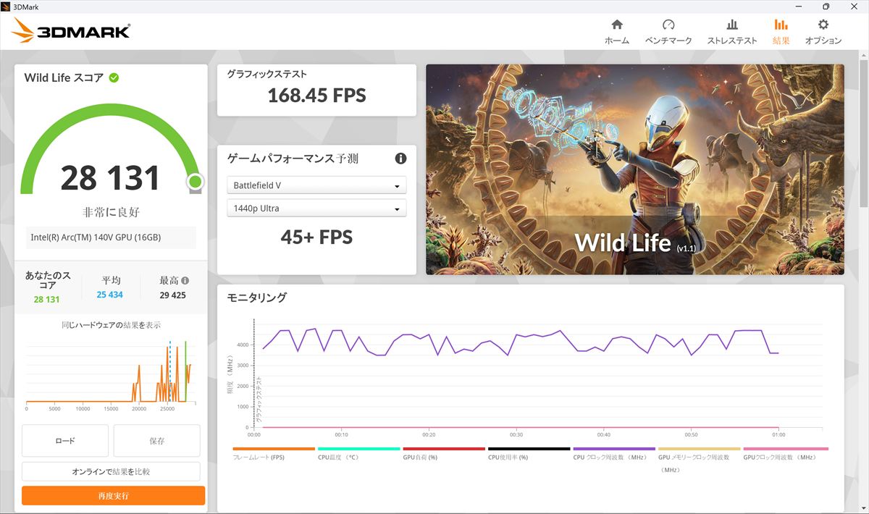The image size is (869, 514).
Task: Open the 1440p Ultra resolution dropdown
Action: coord(316,208)
